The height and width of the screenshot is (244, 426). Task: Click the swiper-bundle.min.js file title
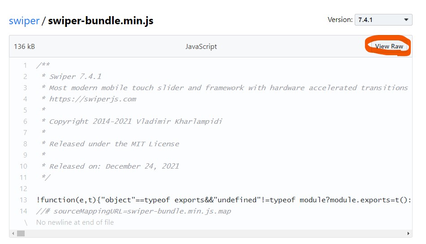pos(100,21)
